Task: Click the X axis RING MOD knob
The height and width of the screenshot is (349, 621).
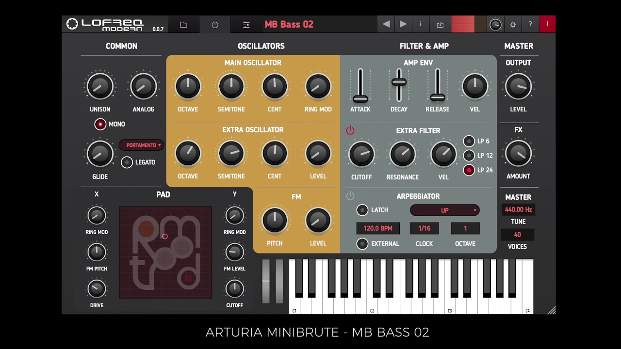Action: [97, 216]
